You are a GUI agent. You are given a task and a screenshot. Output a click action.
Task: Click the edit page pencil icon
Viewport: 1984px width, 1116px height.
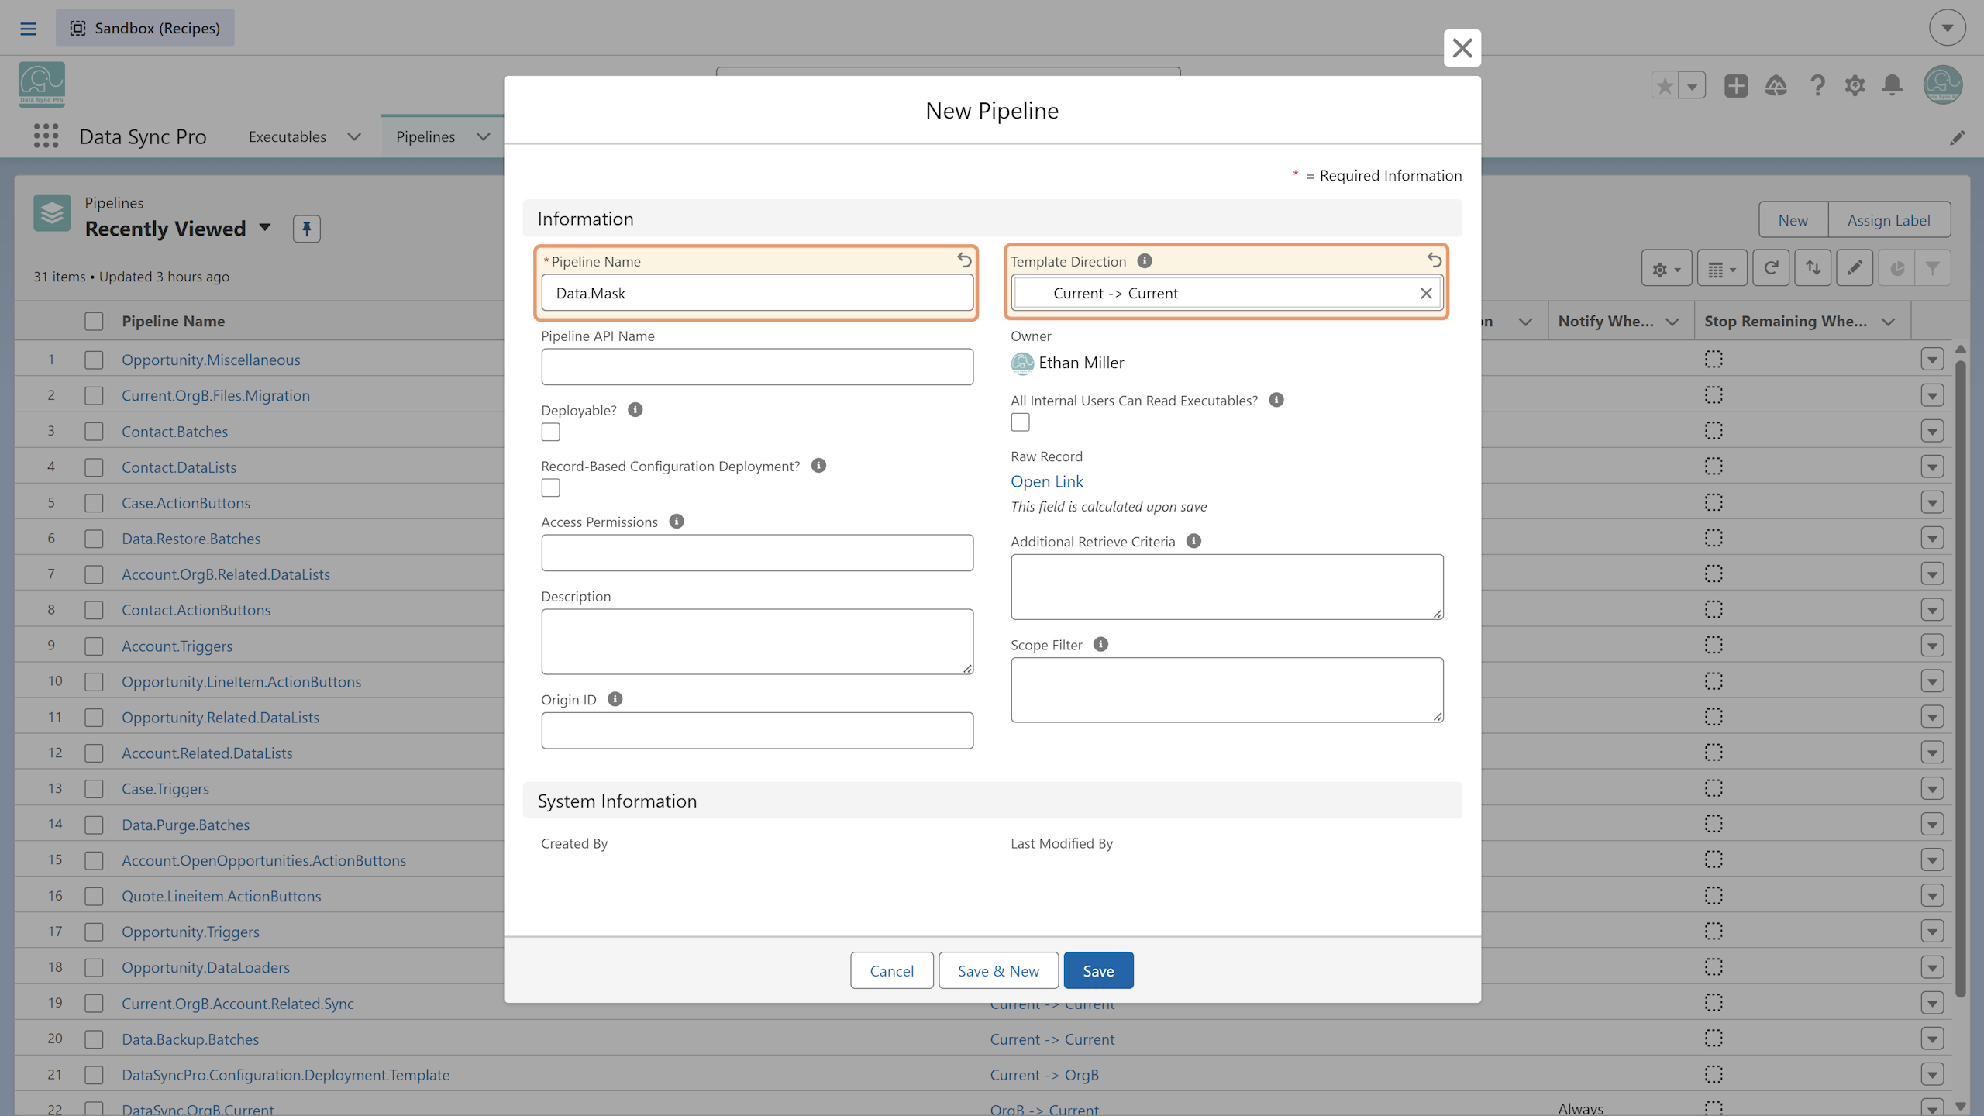1958,138
